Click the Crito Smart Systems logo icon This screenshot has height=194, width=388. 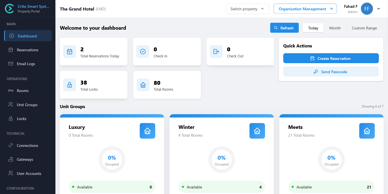click(x=9, y=9)
